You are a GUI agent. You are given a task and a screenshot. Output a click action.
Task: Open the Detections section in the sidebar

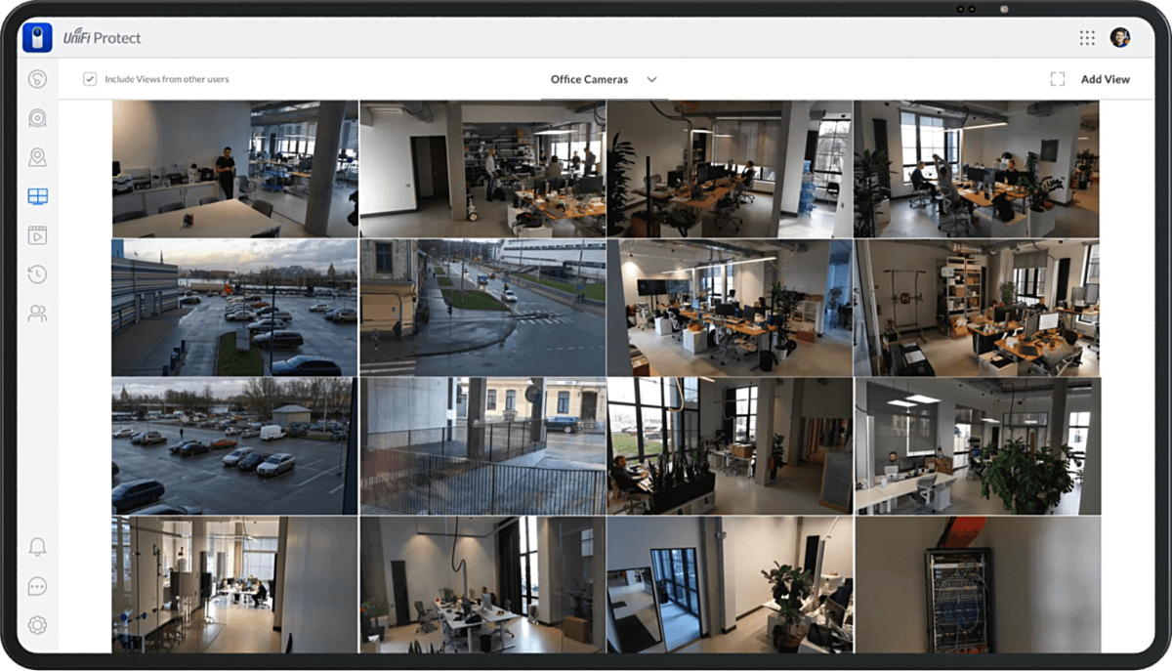pos(37,156)
